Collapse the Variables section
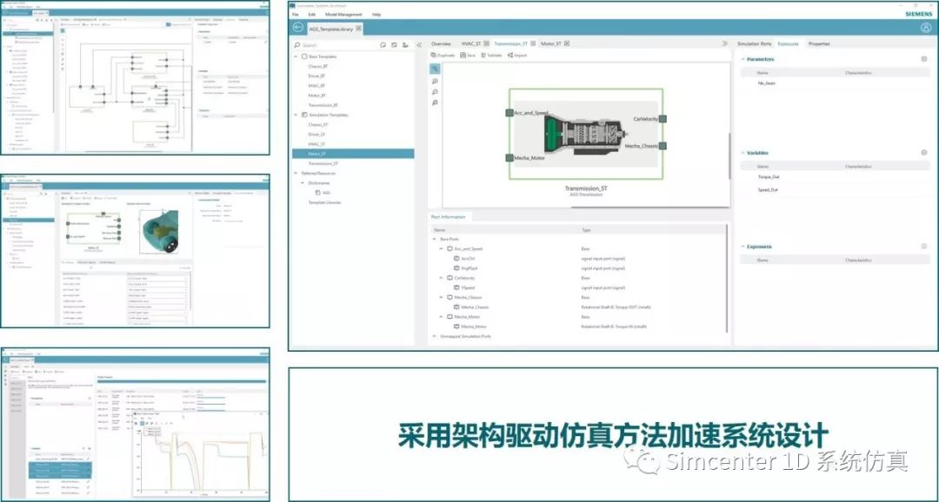The width and height of the screenshot is (939, 502). [743, 153]
